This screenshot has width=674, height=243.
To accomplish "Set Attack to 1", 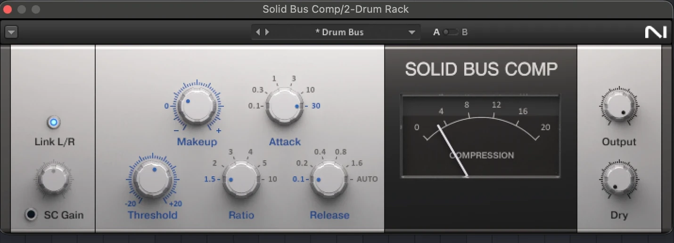I will click(274, 78).
